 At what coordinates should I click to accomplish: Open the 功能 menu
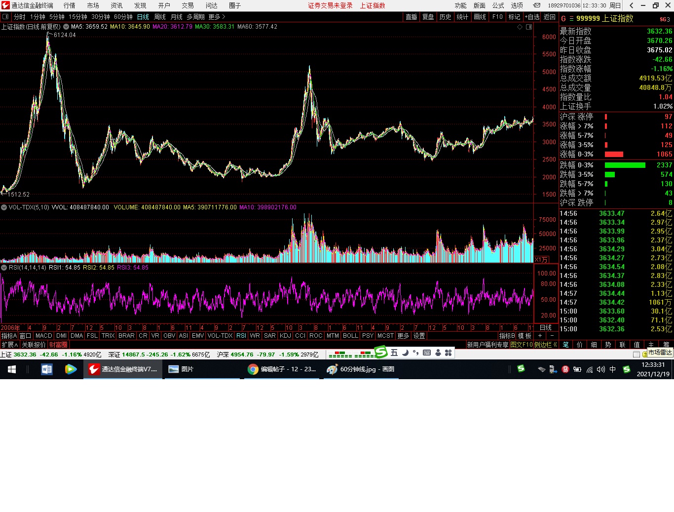pos(461,5)
